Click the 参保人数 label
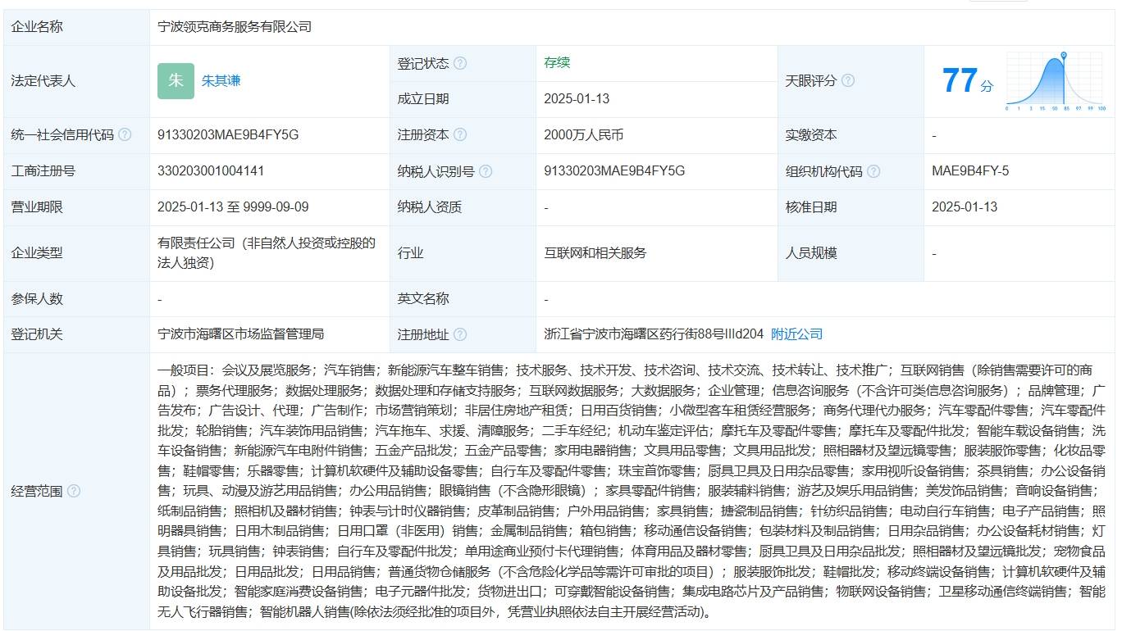Screen dimensions: 1122x631 (x=36, y=299)
